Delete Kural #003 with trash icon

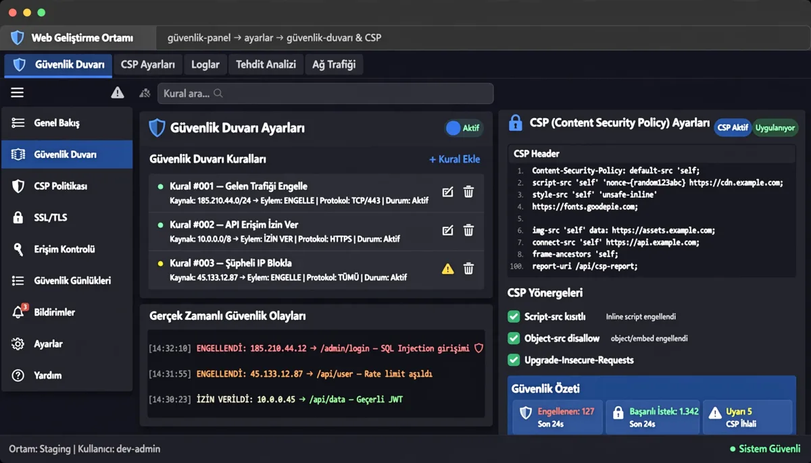tap(468, 269)
